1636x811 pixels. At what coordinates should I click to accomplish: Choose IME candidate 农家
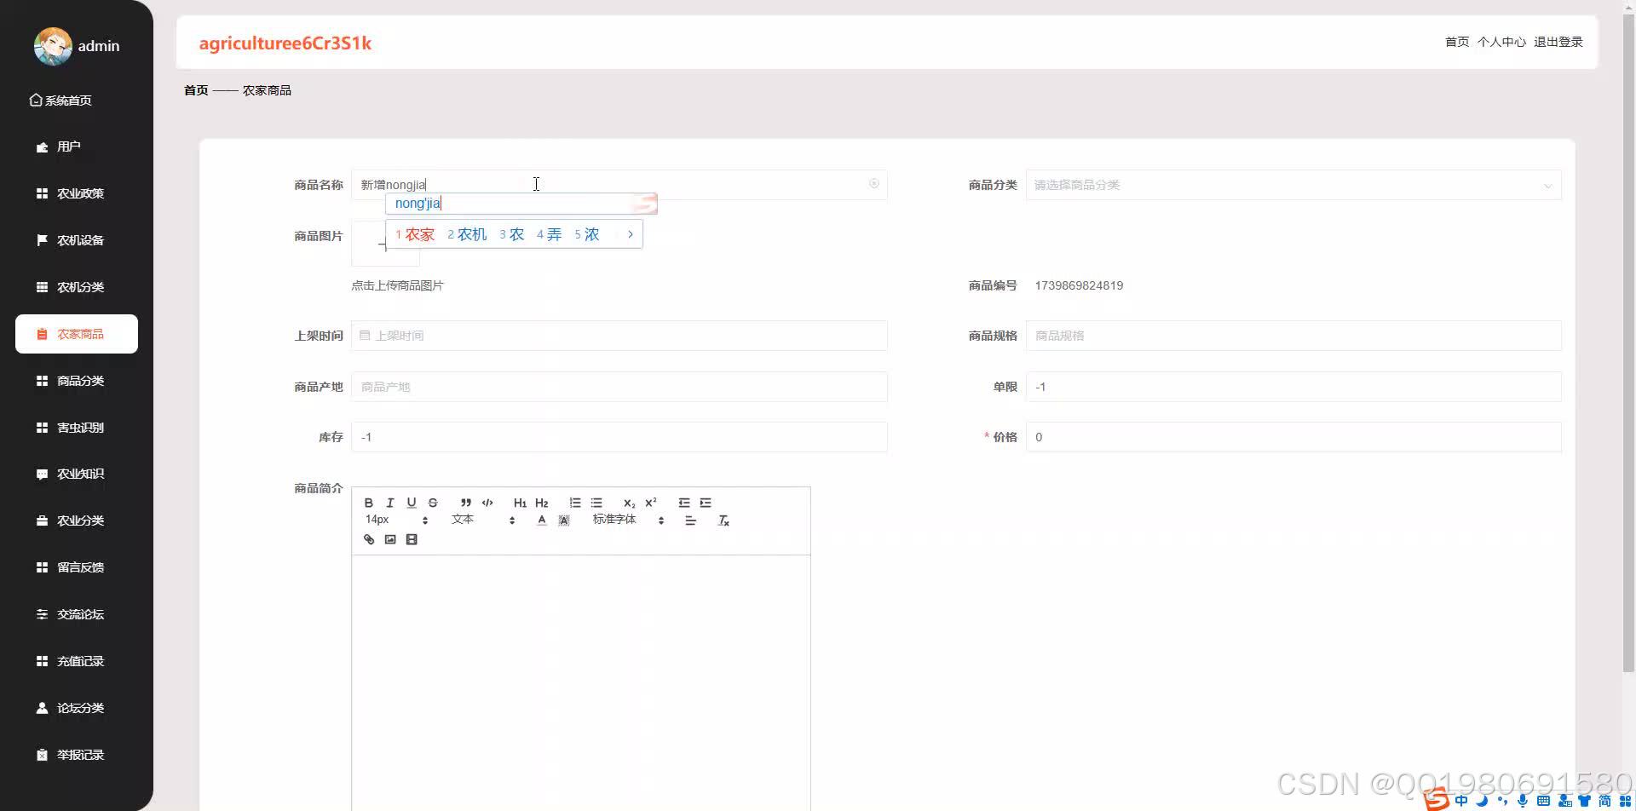[415, 234]
